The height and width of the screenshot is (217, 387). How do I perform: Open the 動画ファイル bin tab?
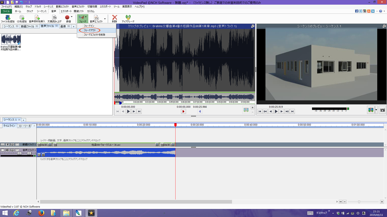[x=29, y=27]
